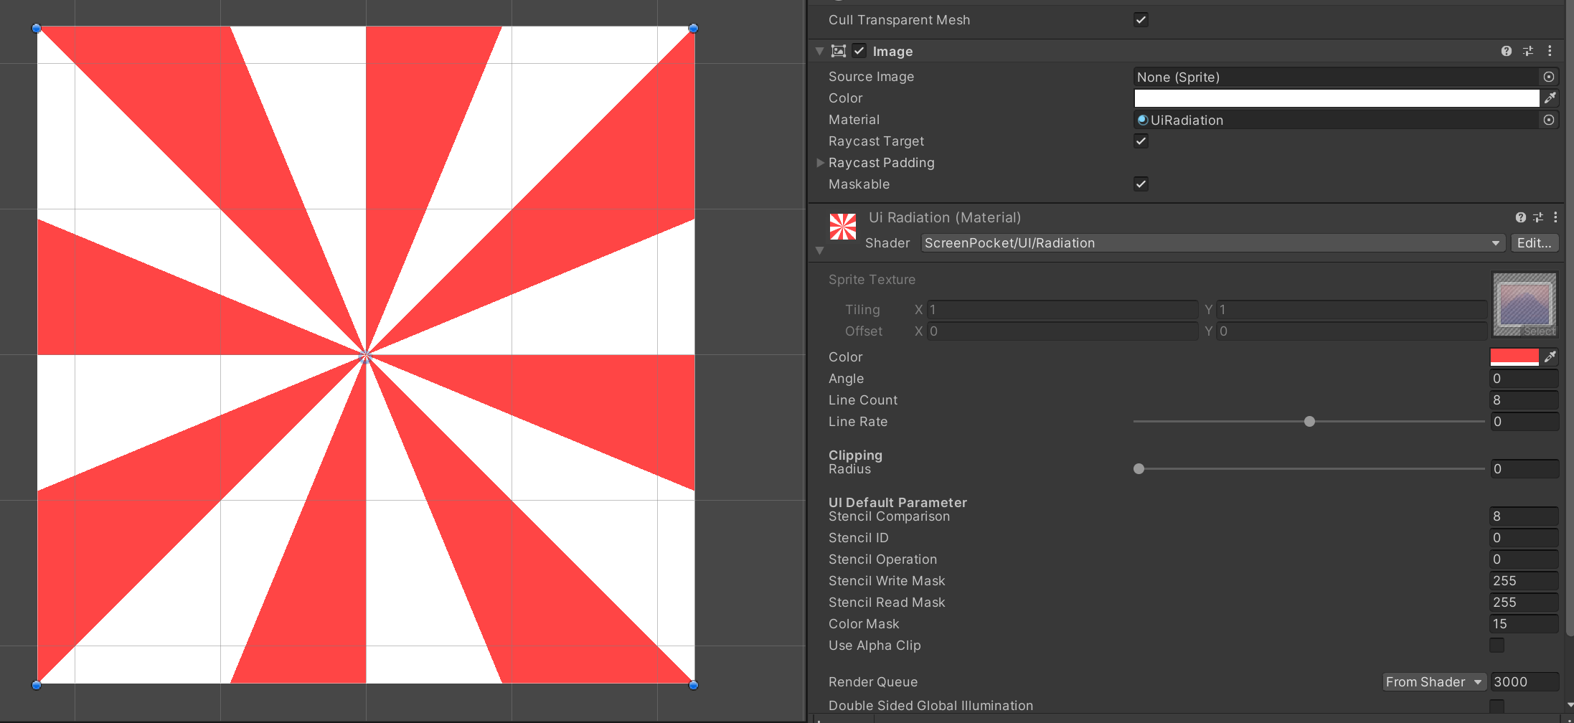This screenshot has height=723, width=1574.
Task: Uncheck the Maskable option
Action: (x=1141, y=184)
